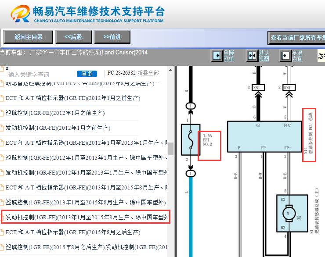Open 发动机控制(1GR-FE) 2012年1月至2013年1月
Viewport: 325px width, 257px height.
click(x=86, y=172)
